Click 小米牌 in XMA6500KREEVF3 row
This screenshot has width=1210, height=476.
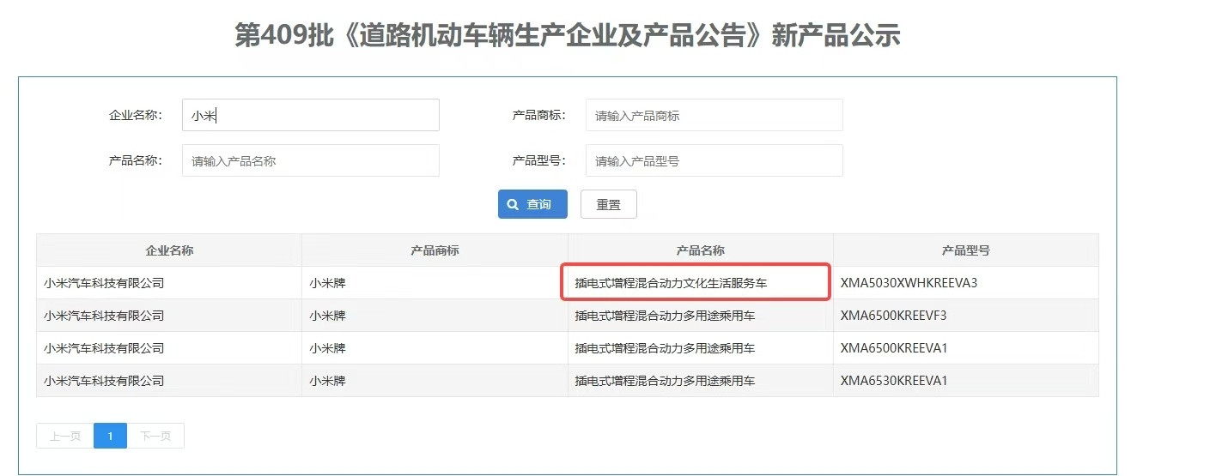pyautogui.click(x=327, y=316)
